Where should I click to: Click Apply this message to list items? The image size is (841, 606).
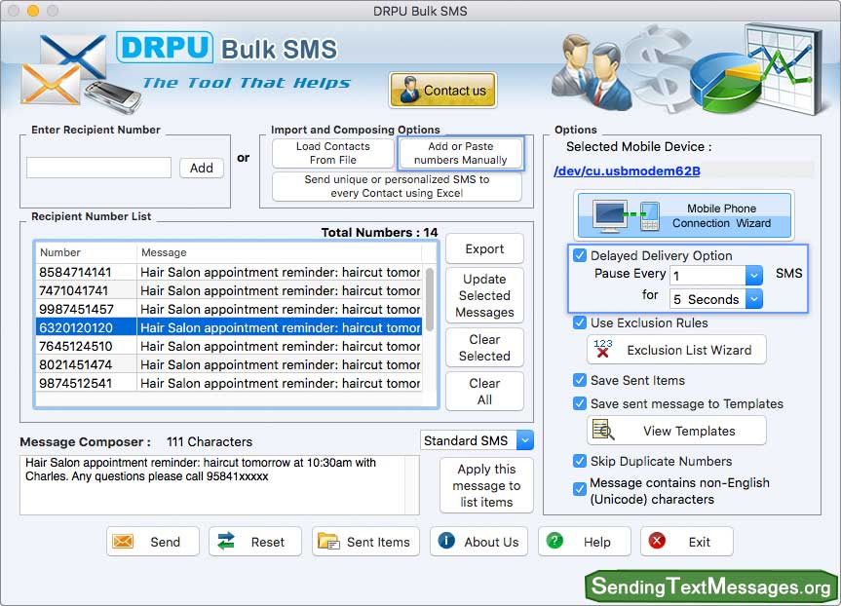486,485
